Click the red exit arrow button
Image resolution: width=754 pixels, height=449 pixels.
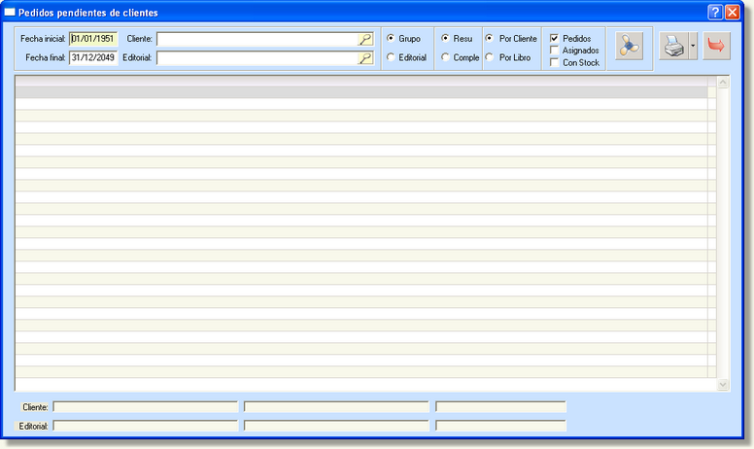click(x=716, y=46)
